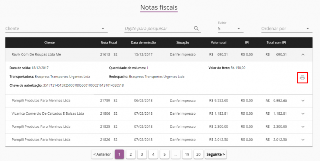Jump to page 19

click(187, 154)
